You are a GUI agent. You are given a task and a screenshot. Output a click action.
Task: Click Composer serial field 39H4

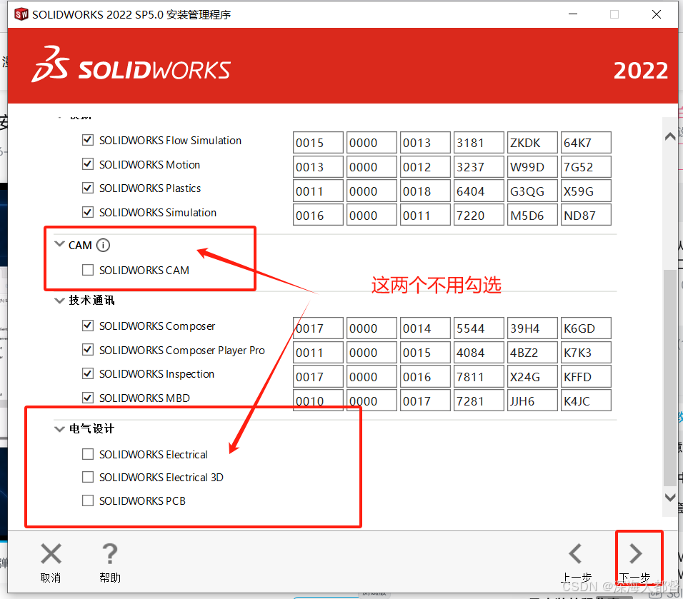point(532,328)
